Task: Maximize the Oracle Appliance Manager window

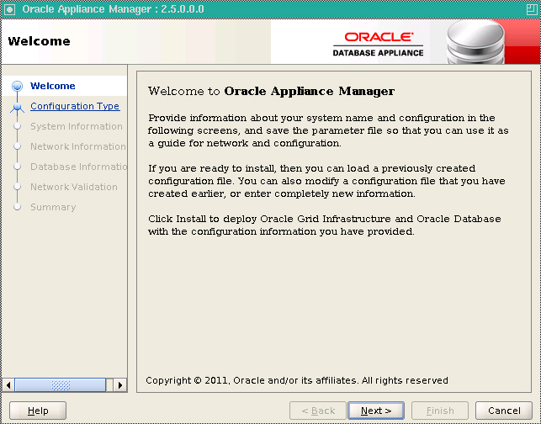Action: click(x=532, y=9)
